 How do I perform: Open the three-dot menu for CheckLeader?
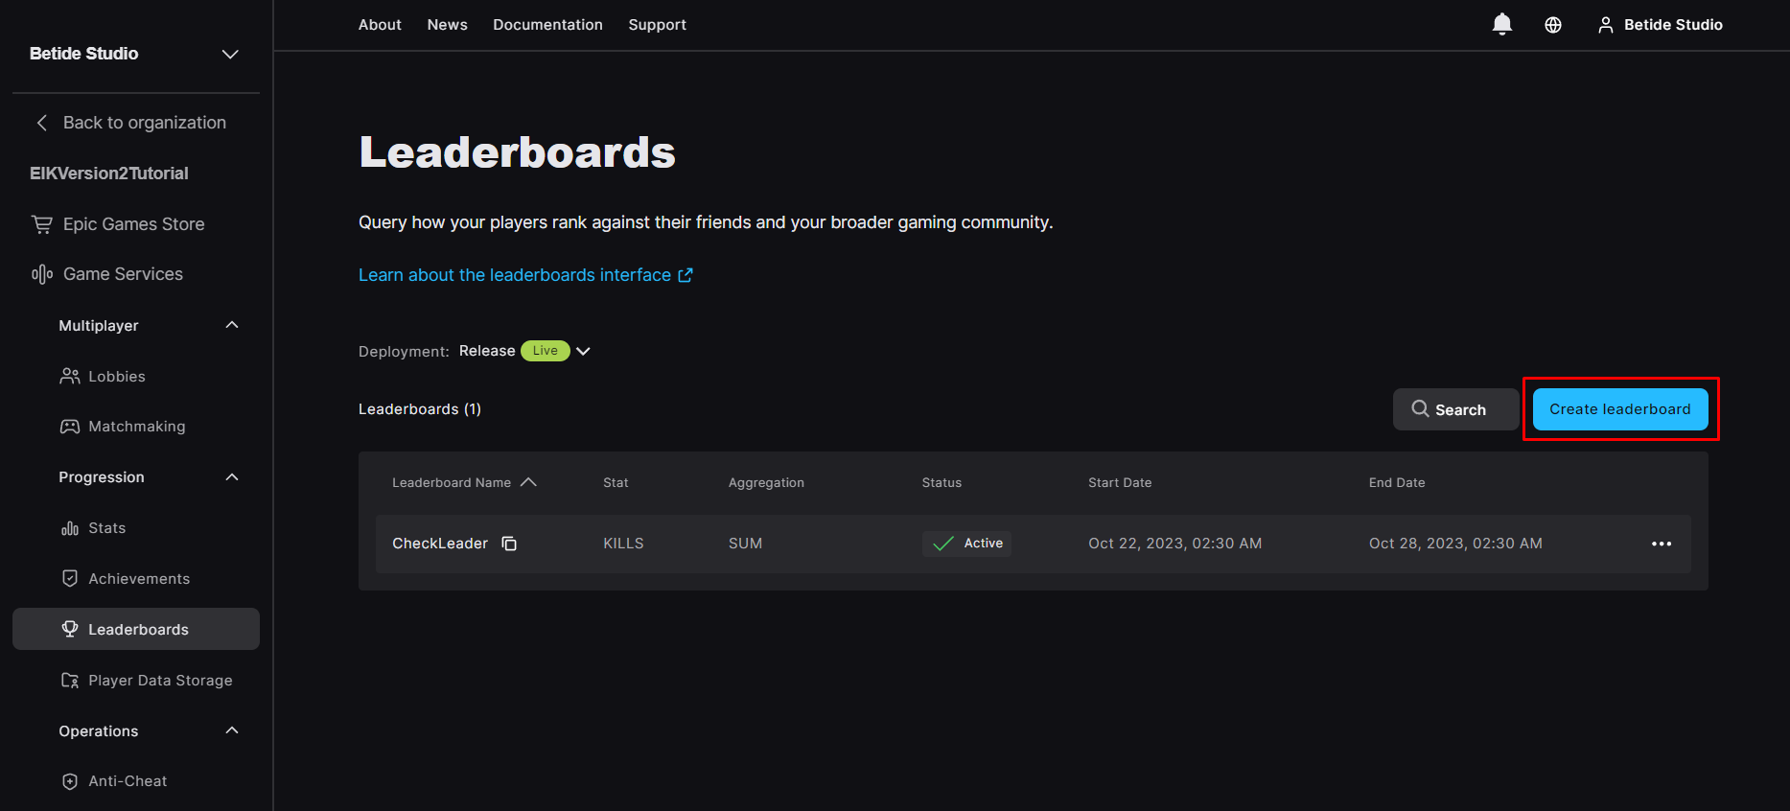click(x=1661, y=544)
